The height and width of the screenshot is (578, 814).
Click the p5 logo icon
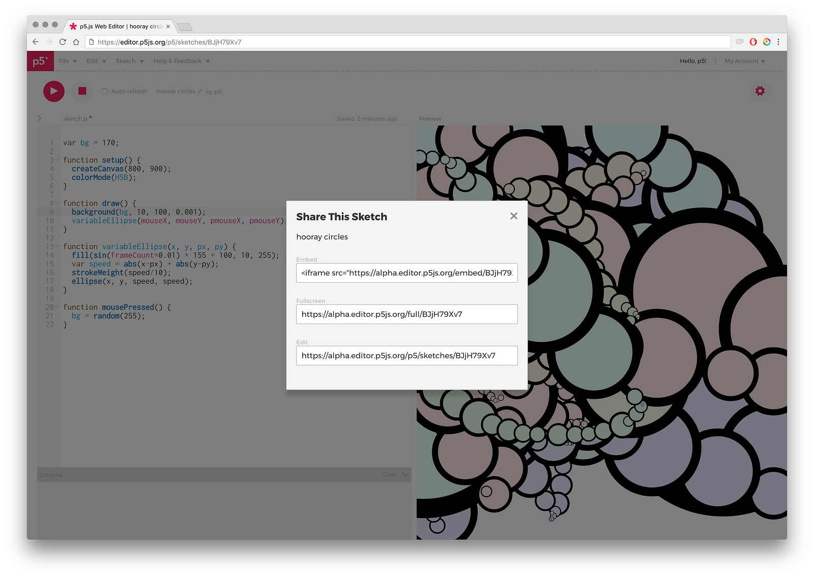point(40,61)
